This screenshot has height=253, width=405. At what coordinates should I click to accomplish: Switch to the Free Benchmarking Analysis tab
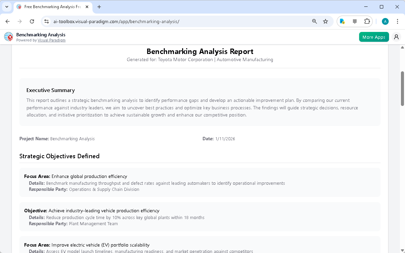point(51,6)
